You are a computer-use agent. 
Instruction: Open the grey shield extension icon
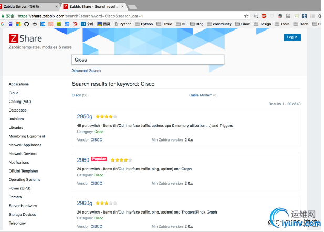(x=272, y=16)
